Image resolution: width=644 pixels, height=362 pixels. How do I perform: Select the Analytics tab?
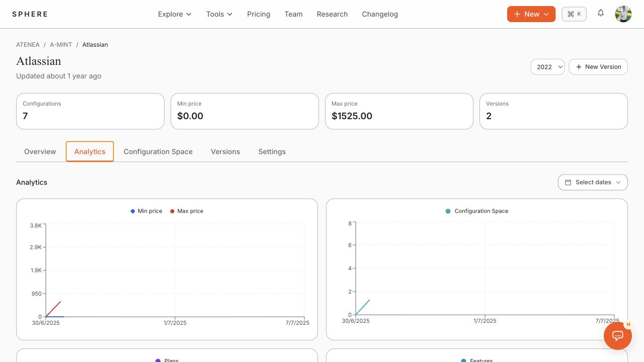coord(90,152)
